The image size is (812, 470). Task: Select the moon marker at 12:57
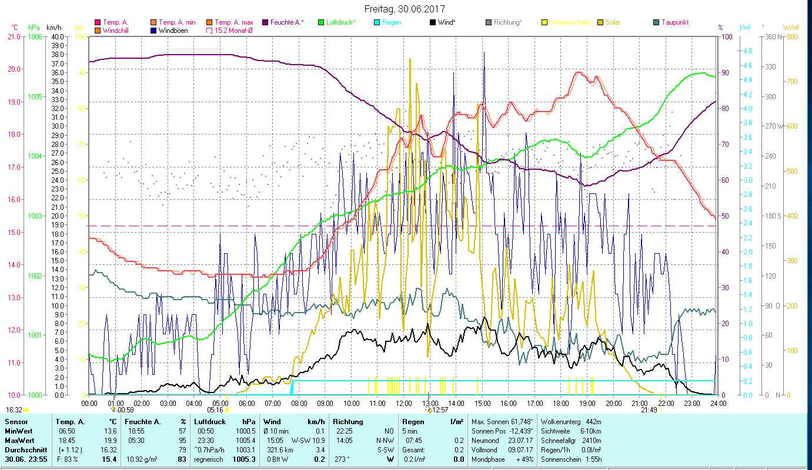point(430,410)
